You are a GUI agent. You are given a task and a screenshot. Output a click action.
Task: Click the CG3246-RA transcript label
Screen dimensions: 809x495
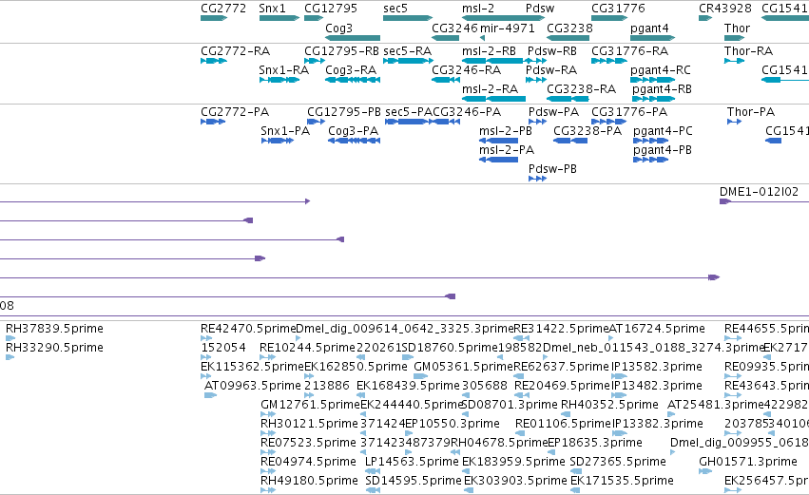pos(466,70)
